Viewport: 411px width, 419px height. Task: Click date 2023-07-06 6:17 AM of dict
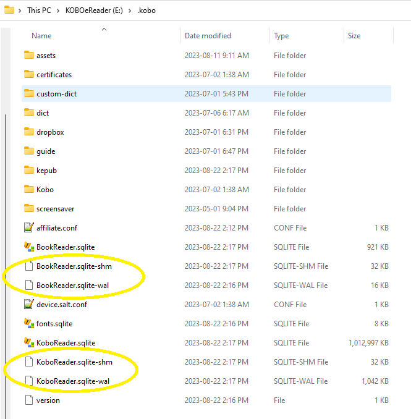217,113
